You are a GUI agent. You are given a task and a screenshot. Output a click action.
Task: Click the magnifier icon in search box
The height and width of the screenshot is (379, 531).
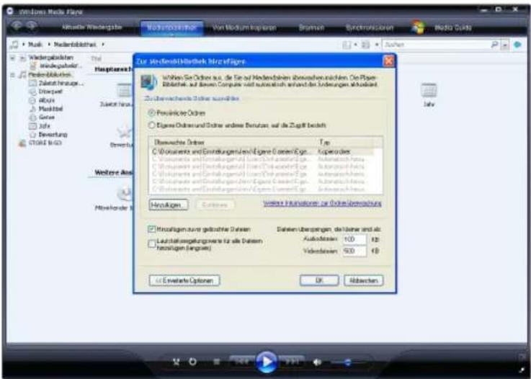[x=494, y=45]
